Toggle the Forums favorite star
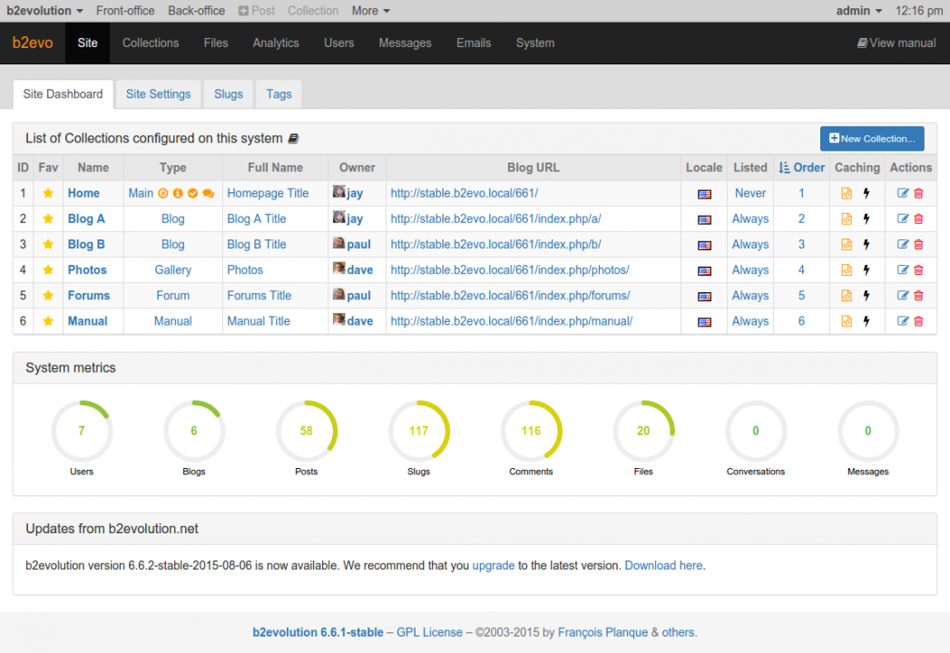Viewport: 950px width, 653px height. (48, 296)
